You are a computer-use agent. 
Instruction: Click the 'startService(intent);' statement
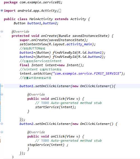point(56,107)
